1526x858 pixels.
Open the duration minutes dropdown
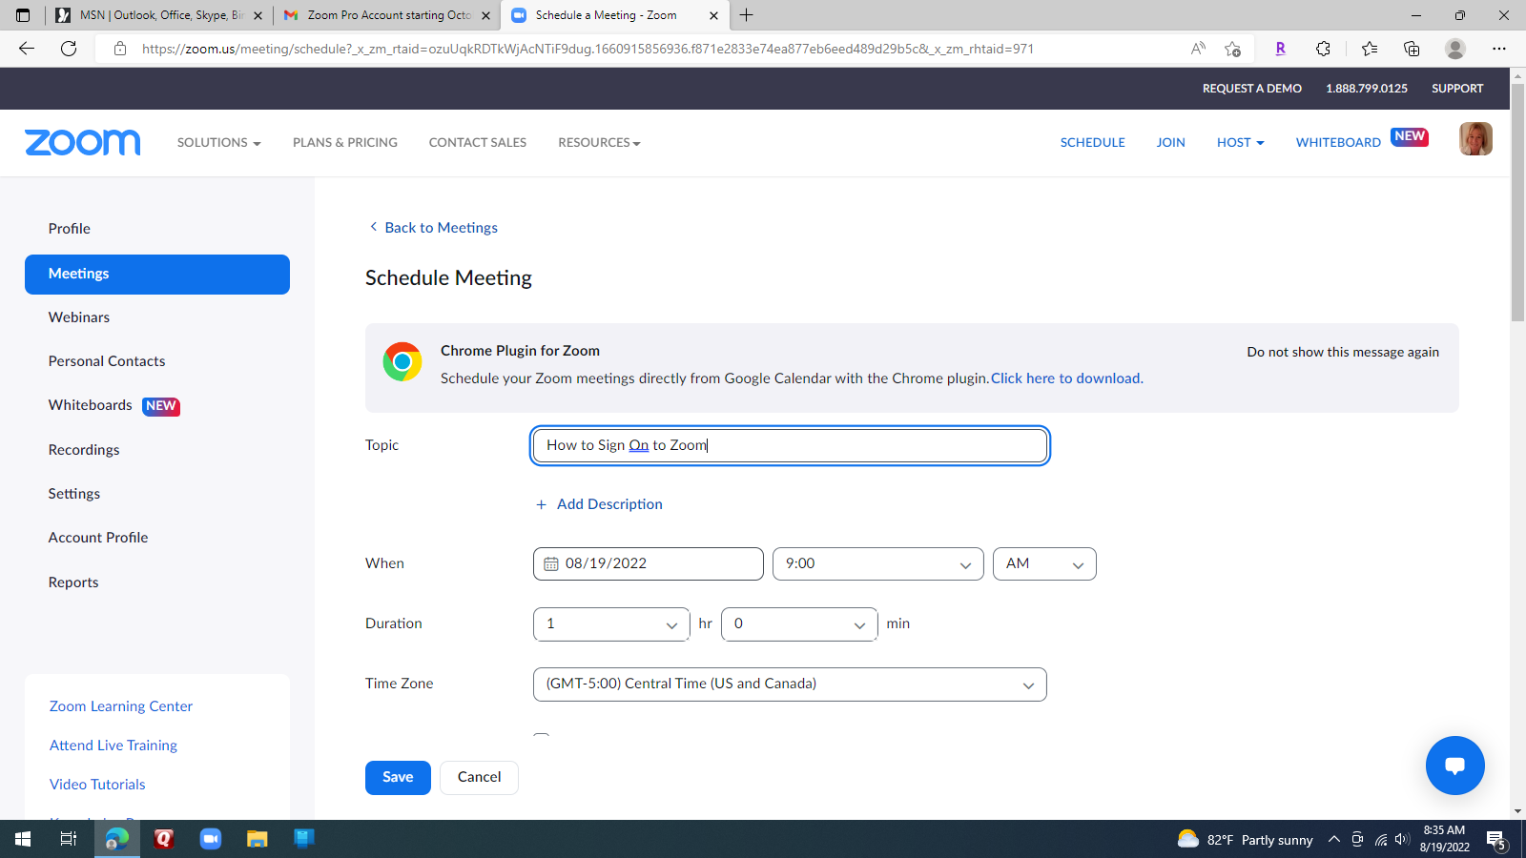799,624
